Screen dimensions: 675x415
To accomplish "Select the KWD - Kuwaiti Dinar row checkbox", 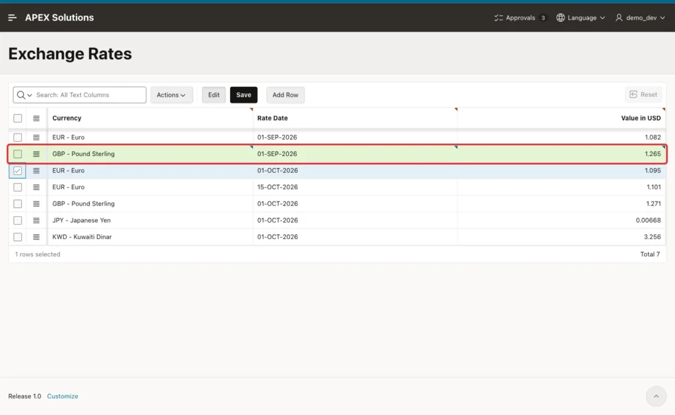I will (x=18, y=237).
